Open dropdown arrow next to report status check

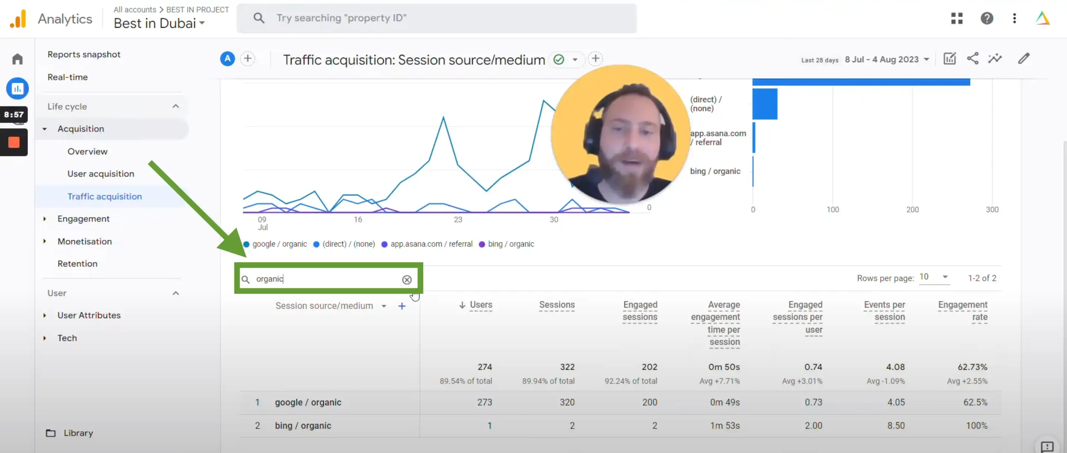(575, 60)
